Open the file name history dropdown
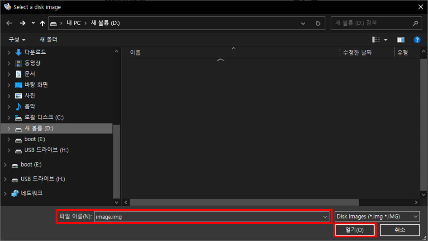The width and height of the screenshot is (428, 241). coord(325,217)
